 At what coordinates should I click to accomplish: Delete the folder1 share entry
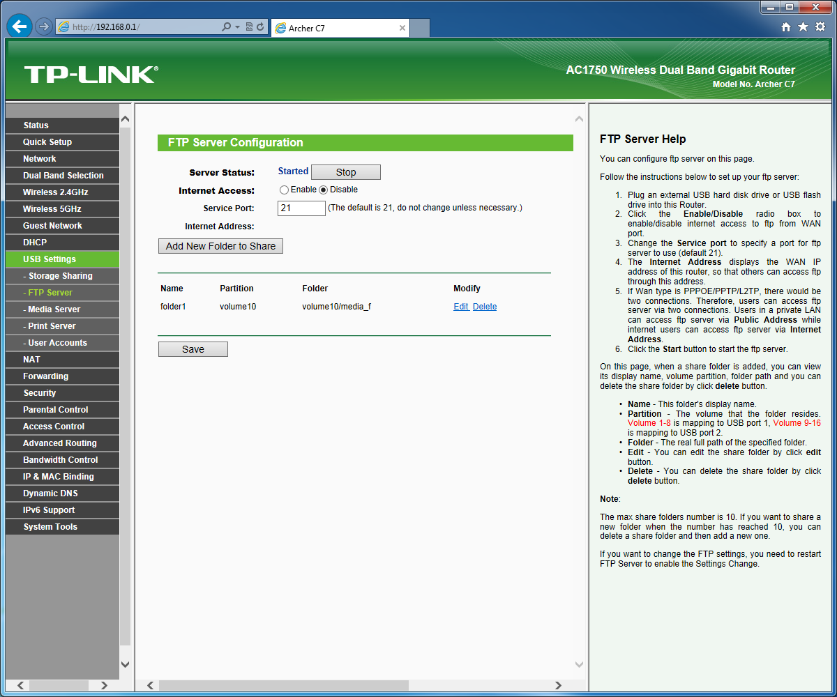click(485, 307)
